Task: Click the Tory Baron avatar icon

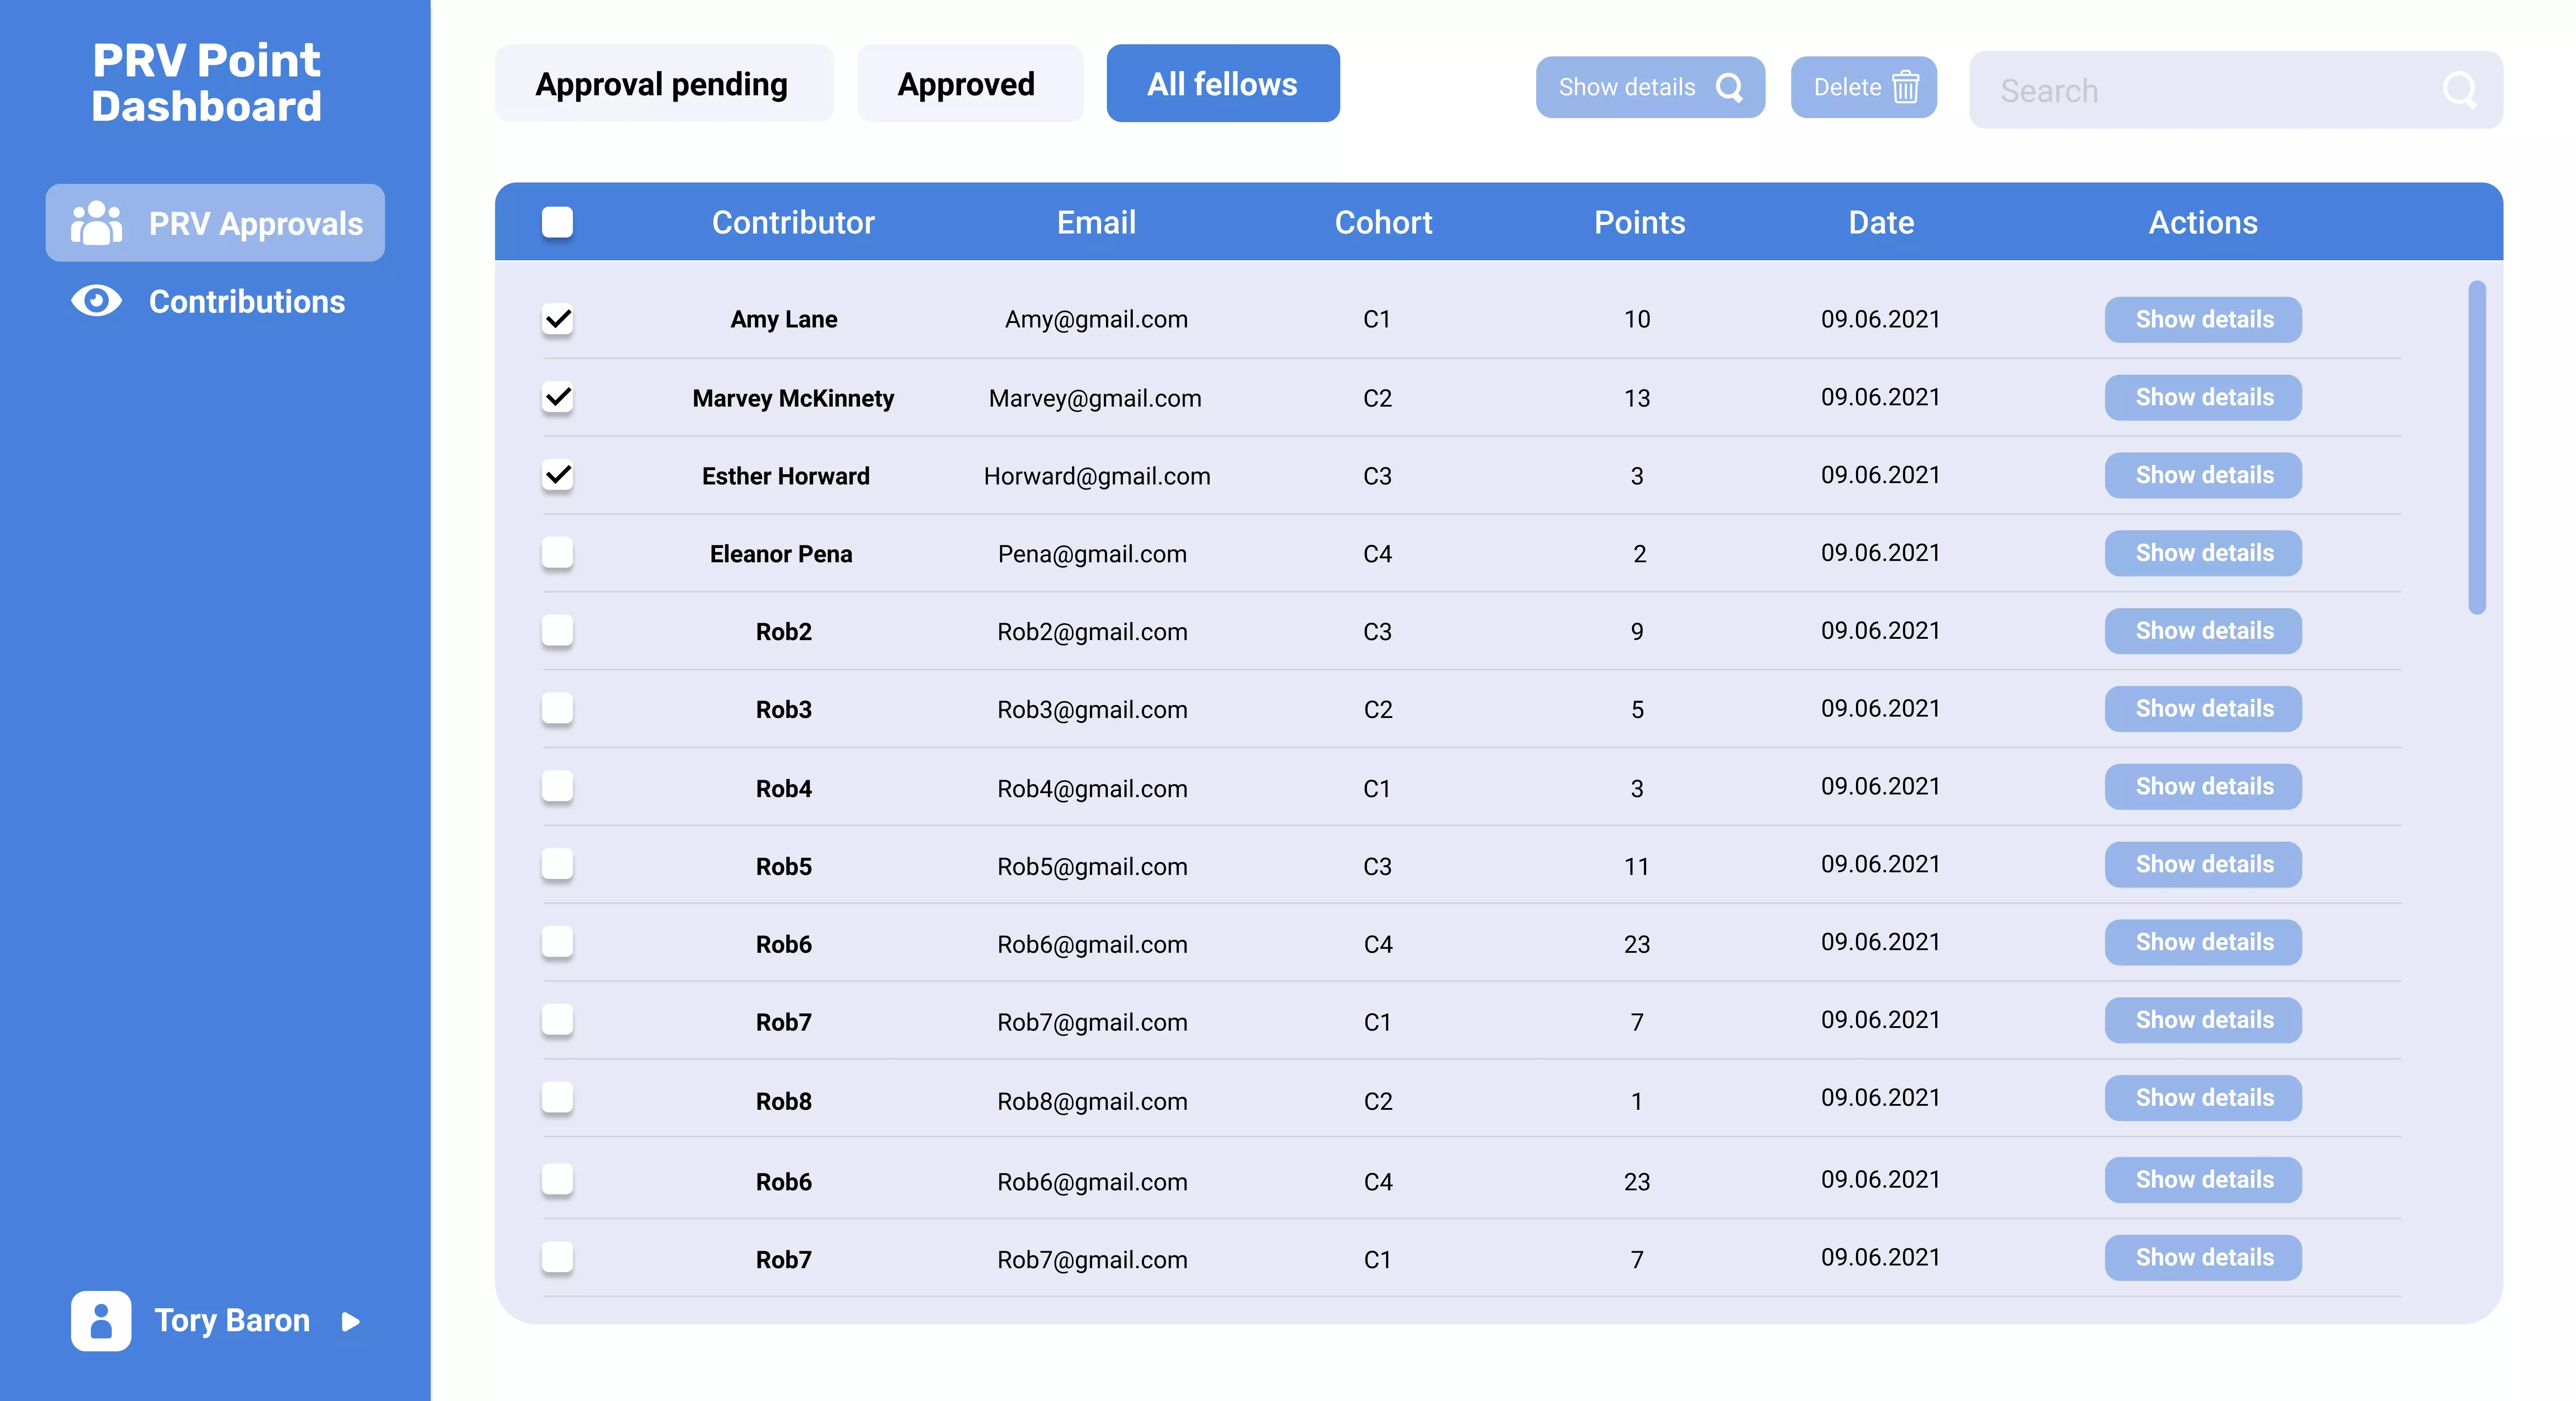Action: click(x=101, y=1320)
